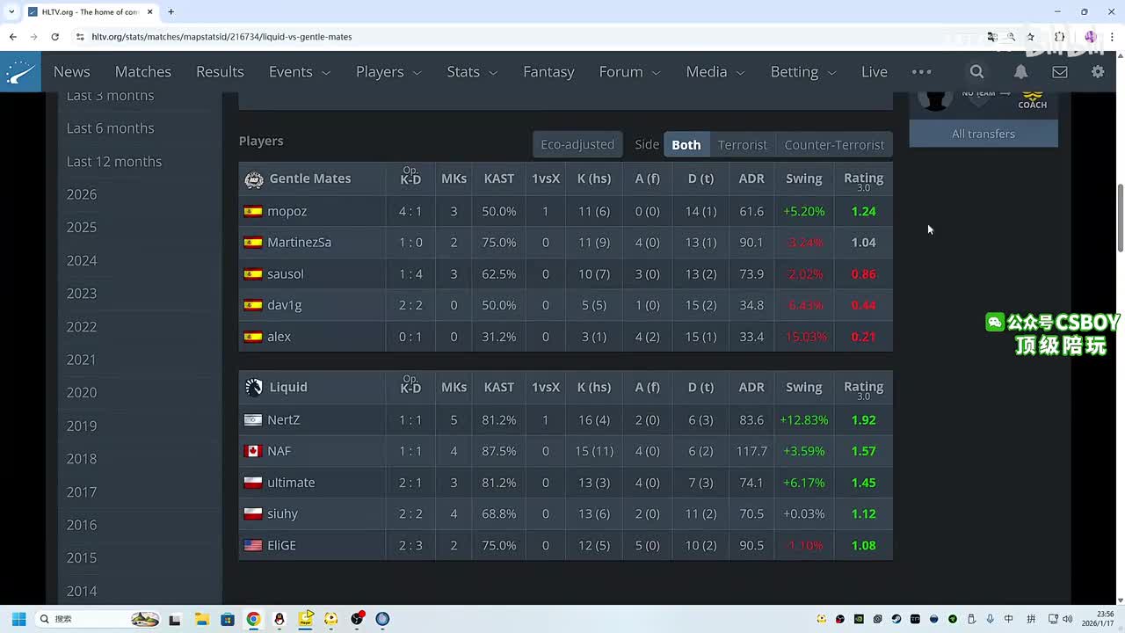1125x633 pixels.
Task: Expand the Betting dropdown menu
Action: 802,72
